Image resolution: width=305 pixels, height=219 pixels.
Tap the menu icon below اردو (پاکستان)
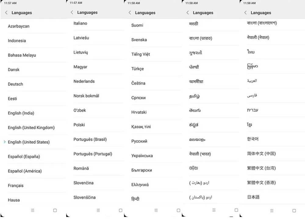tap(214, 210)
